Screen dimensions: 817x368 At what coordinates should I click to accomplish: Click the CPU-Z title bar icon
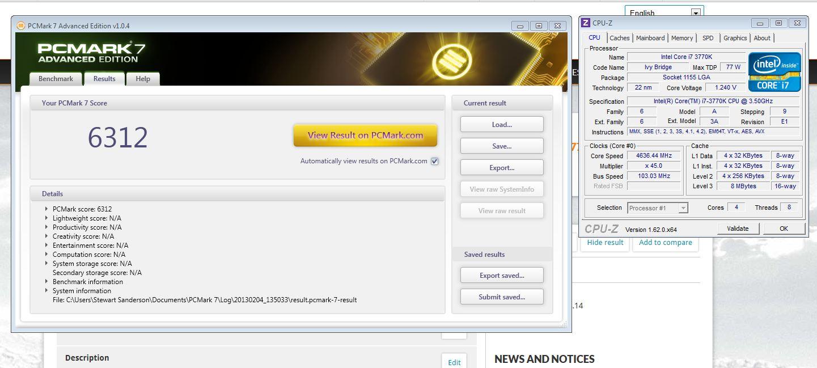[586, 23]
